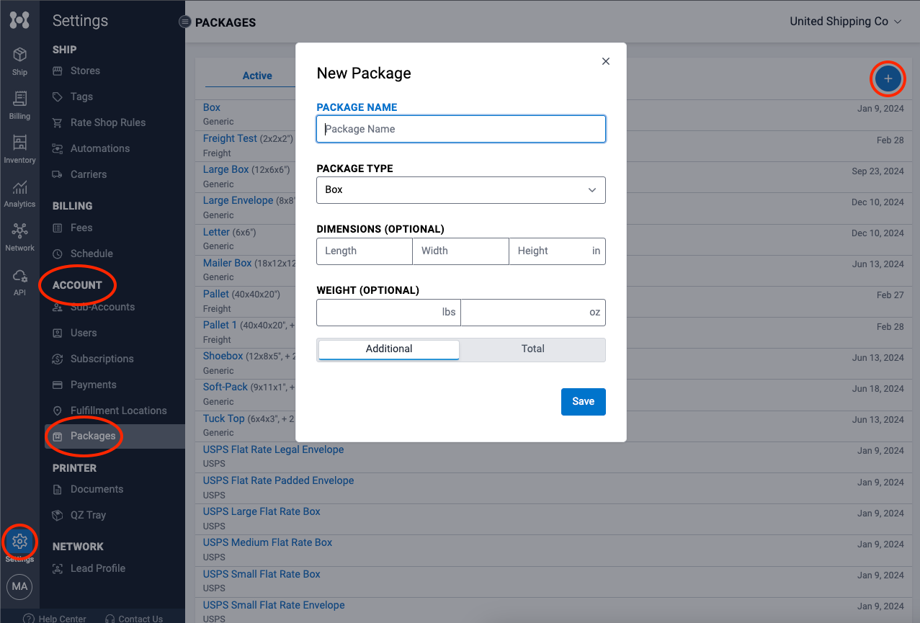Image resolution: width=920 pixels, height=623 pixels.
Task: Open the Help Center link
Action: coord(61,618)
